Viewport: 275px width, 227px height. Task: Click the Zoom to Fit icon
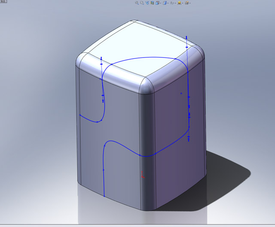tap(137, 3)
